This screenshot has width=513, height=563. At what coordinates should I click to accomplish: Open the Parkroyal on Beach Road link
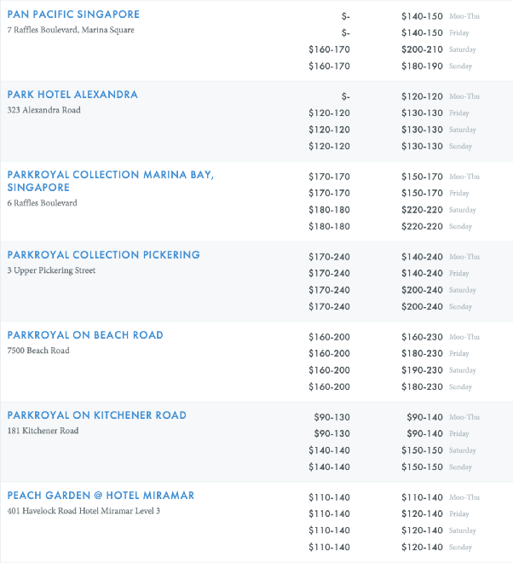[x=85, y=335]
